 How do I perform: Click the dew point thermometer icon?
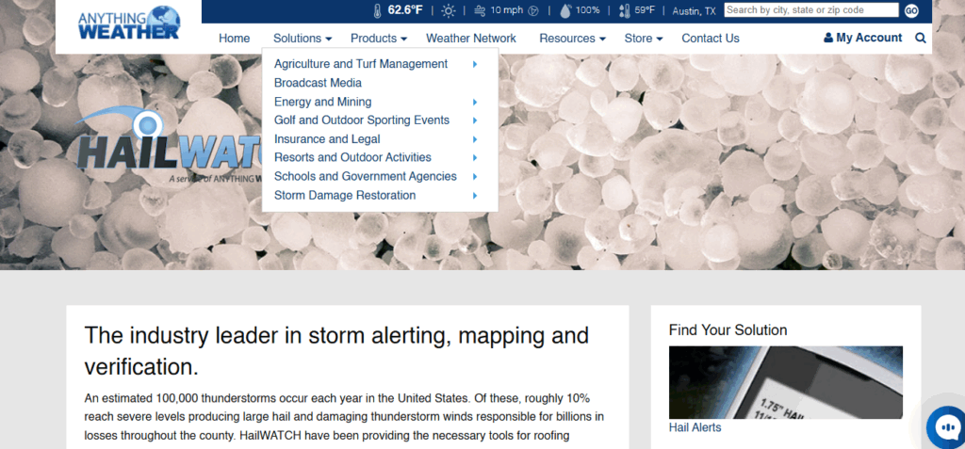click(624, 11)
